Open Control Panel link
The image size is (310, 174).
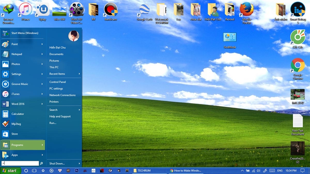(x=58, y=82)
